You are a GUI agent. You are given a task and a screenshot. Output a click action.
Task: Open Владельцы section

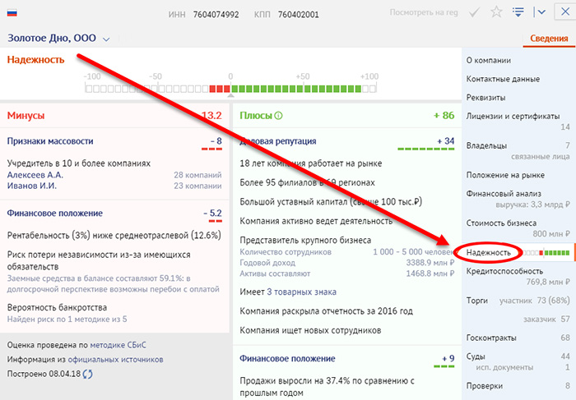click(x=486, y=145)
